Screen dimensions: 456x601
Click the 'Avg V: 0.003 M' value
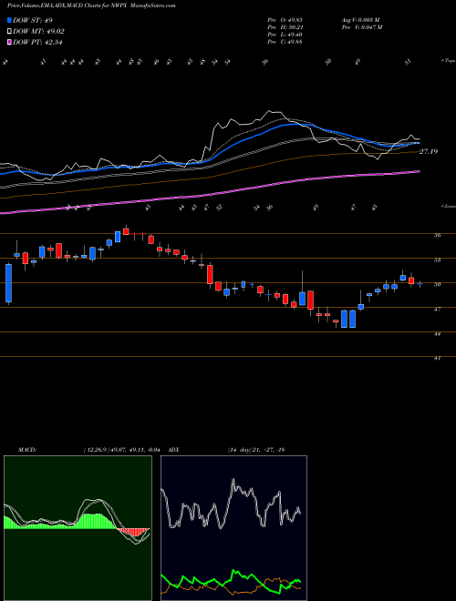[360, 20]
